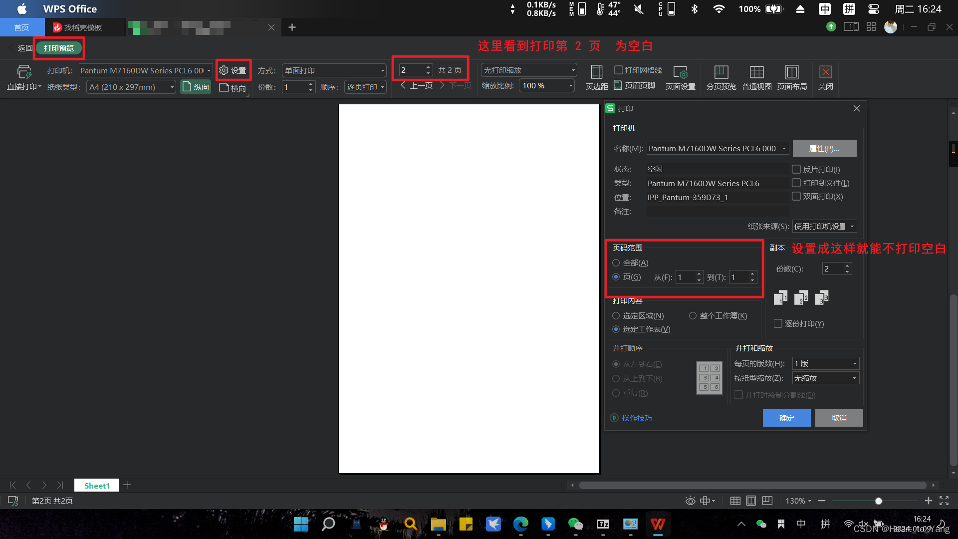Open header and footer (页眉页脚) settings
The height and width of the screenshot is (539, 958).
pos(635,86)
